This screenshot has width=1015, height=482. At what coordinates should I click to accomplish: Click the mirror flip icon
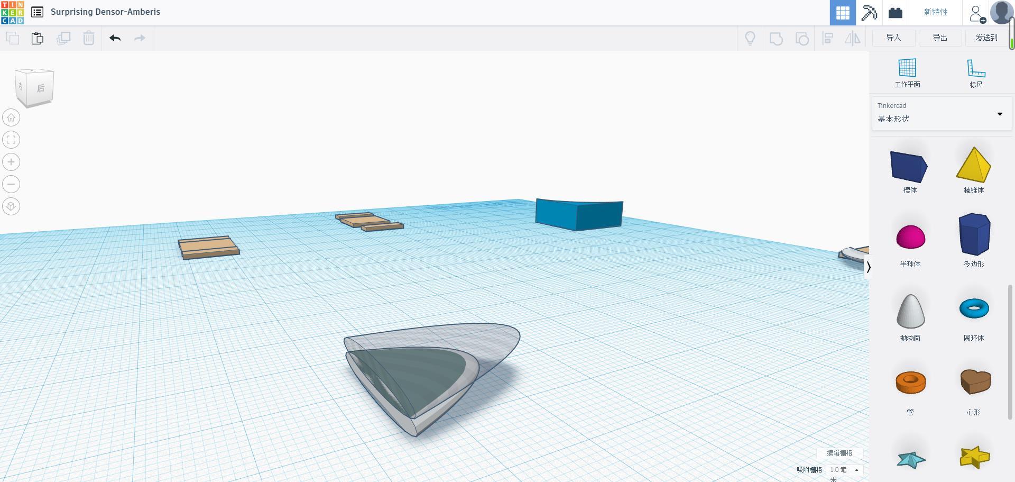pos(853,38)
